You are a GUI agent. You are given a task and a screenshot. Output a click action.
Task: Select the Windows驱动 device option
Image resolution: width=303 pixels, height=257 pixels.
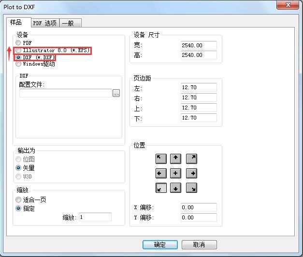pos(19,64)
